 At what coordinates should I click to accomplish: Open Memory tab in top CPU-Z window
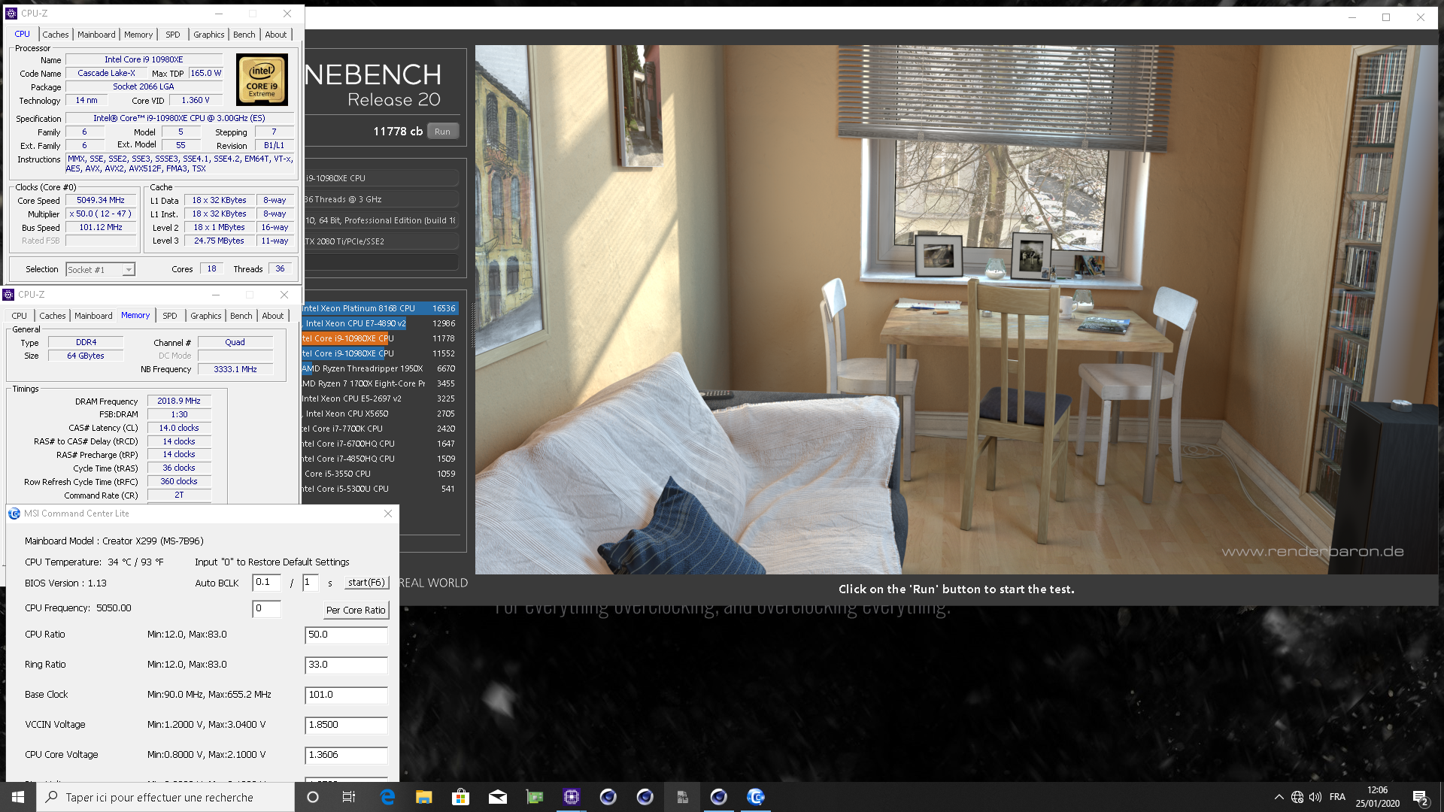138,35
